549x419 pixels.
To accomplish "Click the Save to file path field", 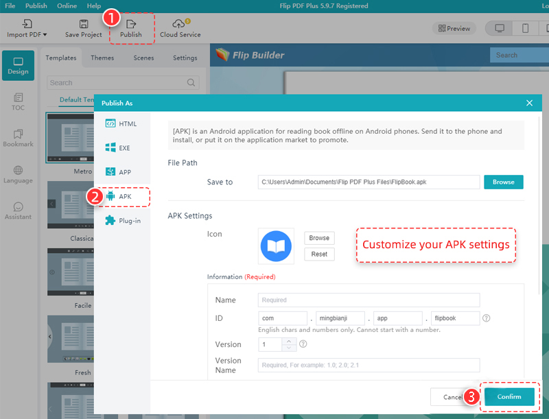I will pyautogui.click(x=369, y=182).
